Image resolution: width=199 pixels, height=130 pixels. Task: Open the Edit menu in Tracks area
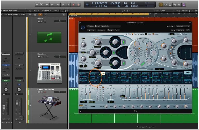tap(37, 11)
